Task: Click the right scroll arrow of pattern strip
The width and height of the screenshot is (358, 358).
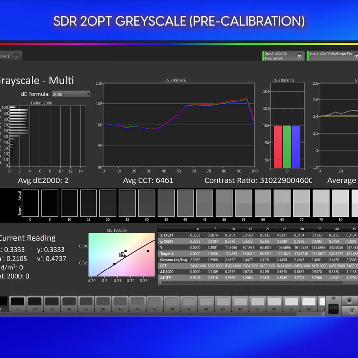Action: tap(323, 314)
